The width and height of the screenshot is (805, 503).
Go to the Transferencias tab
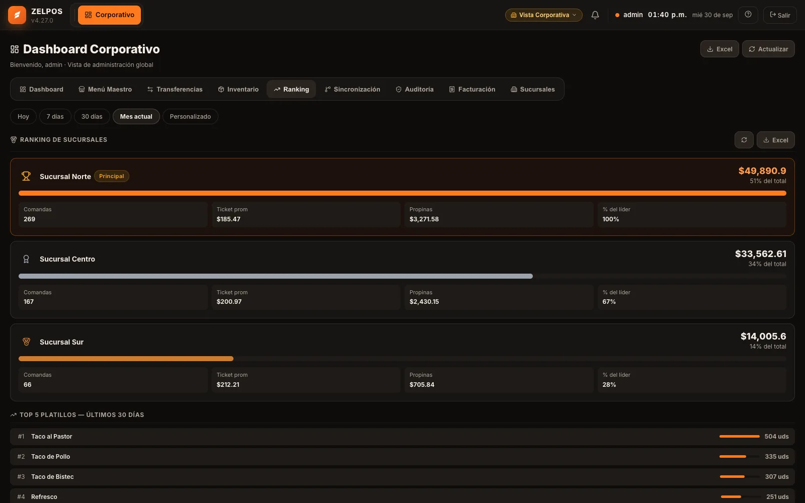click(x=175, y=89)
